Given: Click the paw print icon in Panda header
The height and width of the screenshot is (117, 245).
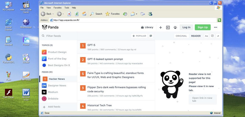Looking at the screenshot, I should 175,28.
